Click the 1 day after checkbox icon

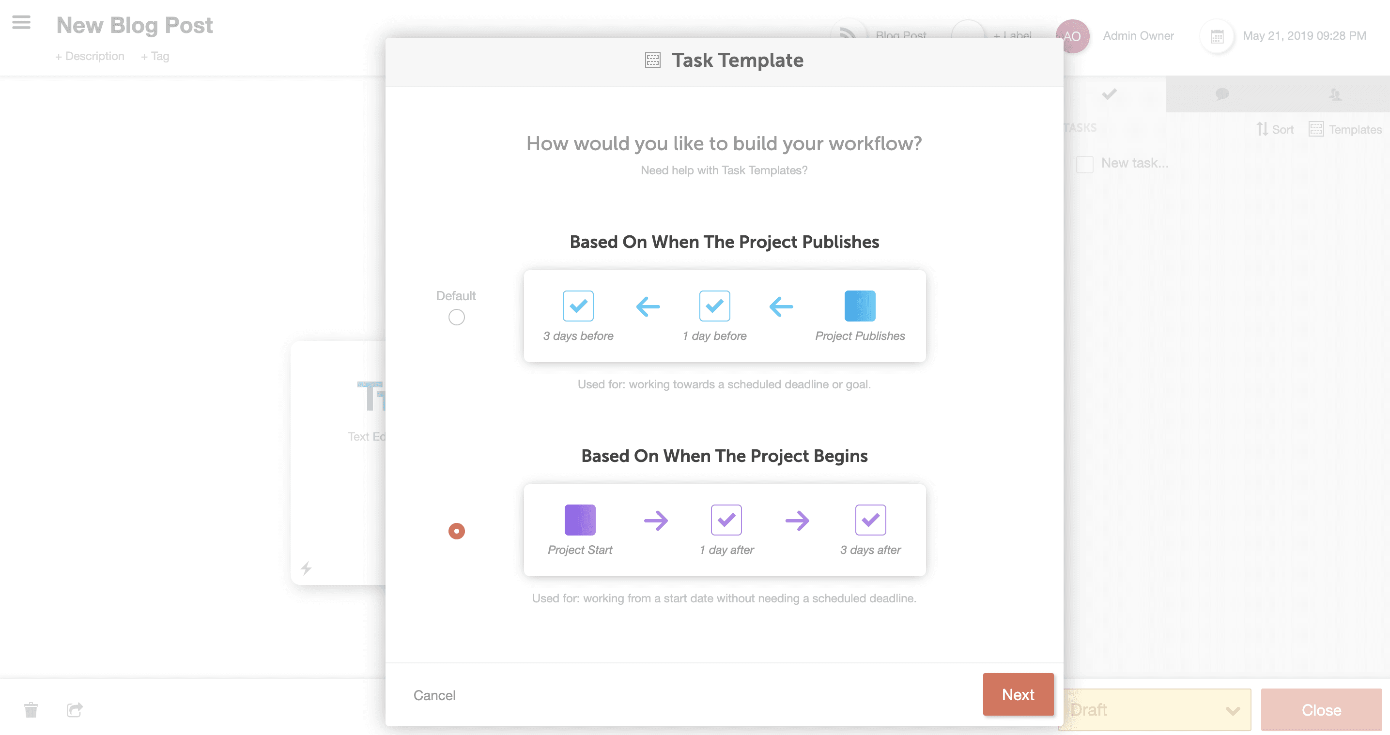(x=726, y=520)
